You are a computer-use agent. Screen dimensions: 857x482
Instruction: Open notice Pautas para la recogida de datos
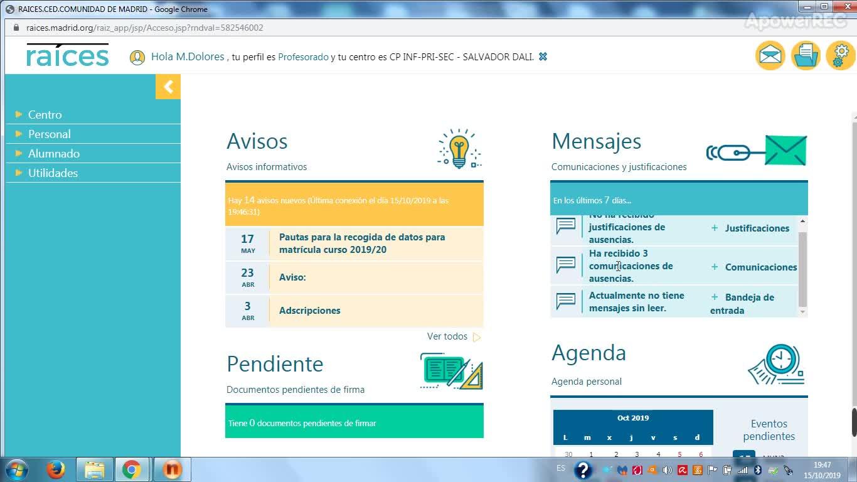(x=362, y=244)
